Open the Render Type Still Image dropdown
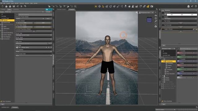The width and height of the screenshot is (198, 111). tap(34, 35)
